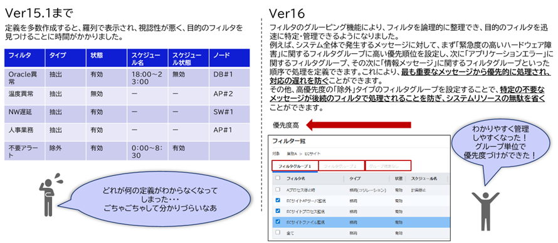Click the 0:00～8:30 schedule cell
The image size is (558, 243).
[x=147, y=151]
